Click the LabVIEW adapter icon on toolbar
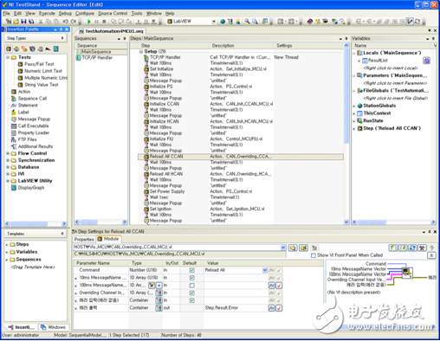Image resolution: width=440 pixels, height=341 pixels. 170,22
